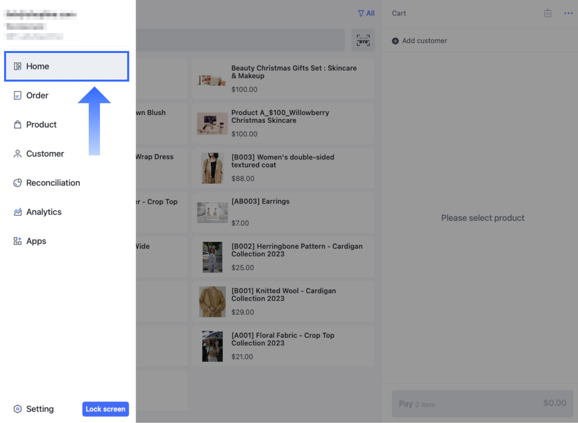578x423 pixels.
Task: Click the $29.00 Knitted Wool price
Action: click(242, 312)
